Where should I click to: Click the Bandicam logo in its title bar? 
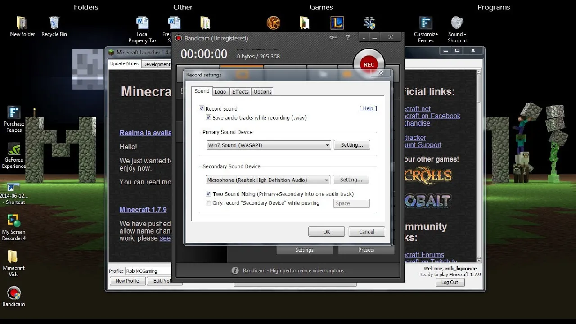point(179,38)
